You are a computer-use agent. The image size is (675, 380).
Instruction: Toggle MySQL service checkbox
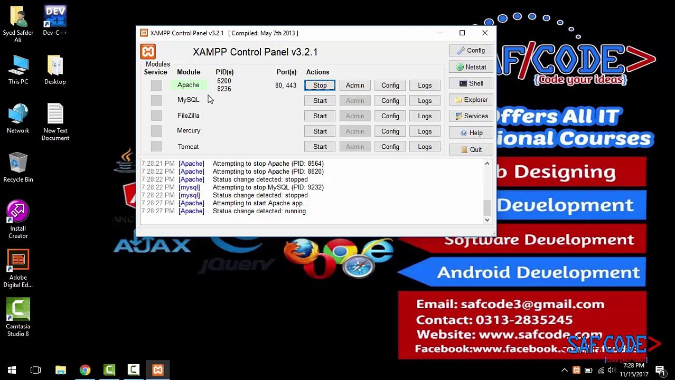[156, 100]
